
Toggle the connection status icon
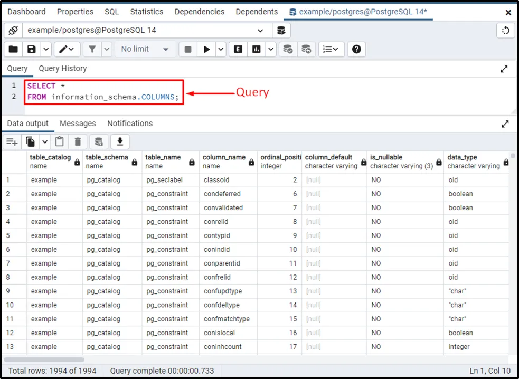click(x=13, y=31)
